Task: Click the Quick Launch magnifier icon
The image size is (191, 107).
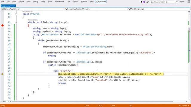Action: click(x=176, y=2)
